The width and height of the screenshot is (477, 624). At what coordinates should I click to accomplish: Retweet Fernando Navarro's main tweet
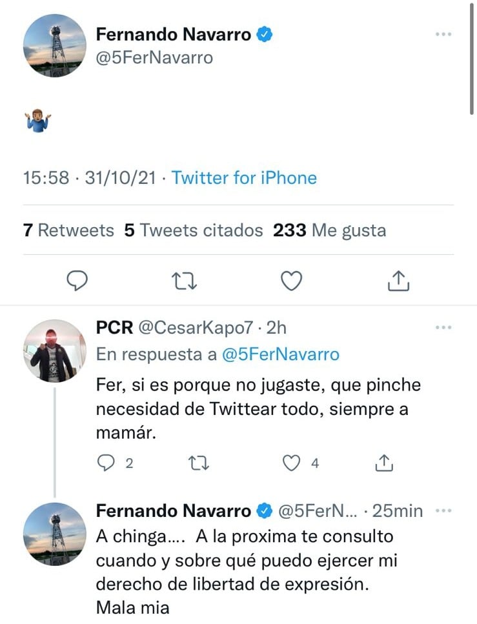(x=185, y=281)
